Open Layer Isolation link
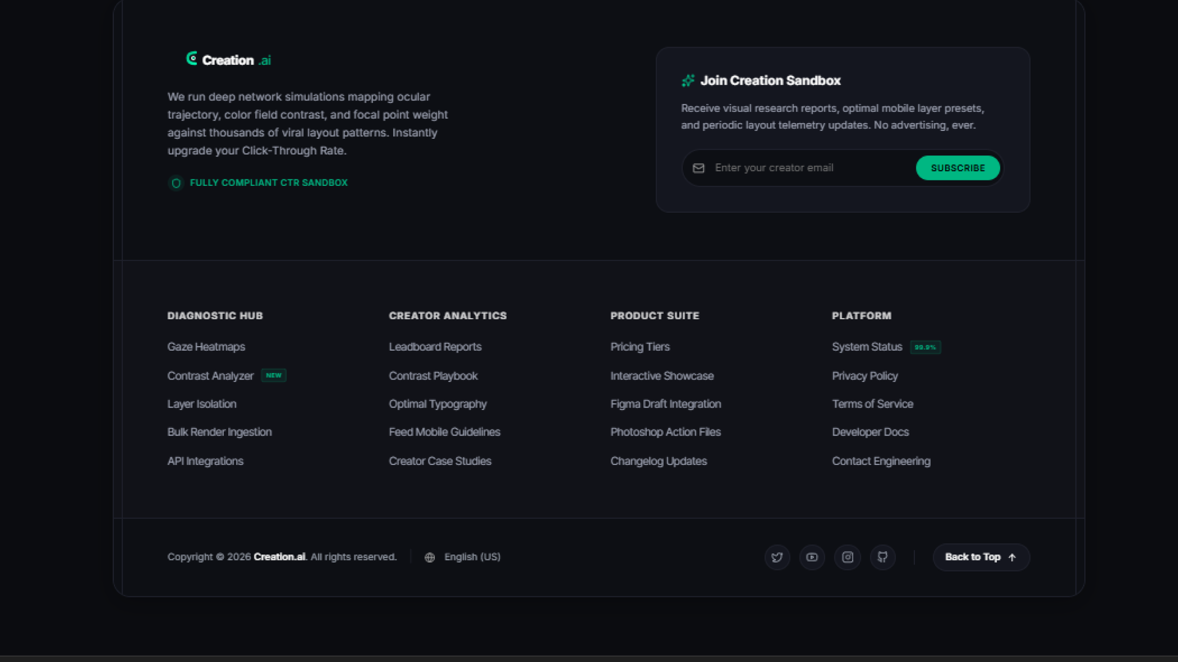 click(202, 404)
